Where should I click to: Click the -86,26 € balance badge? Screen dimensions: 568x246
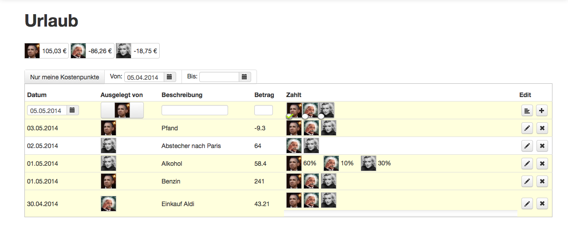92,51
